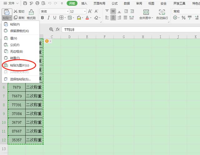Open font color dropdown arrow
Image resolution: width=200 pixels, height=155 pixels.
(x=91, y=18)
